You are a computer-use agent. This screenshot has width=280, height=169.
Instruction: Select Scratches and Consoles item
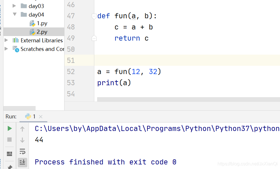click(x=42, y=49)
